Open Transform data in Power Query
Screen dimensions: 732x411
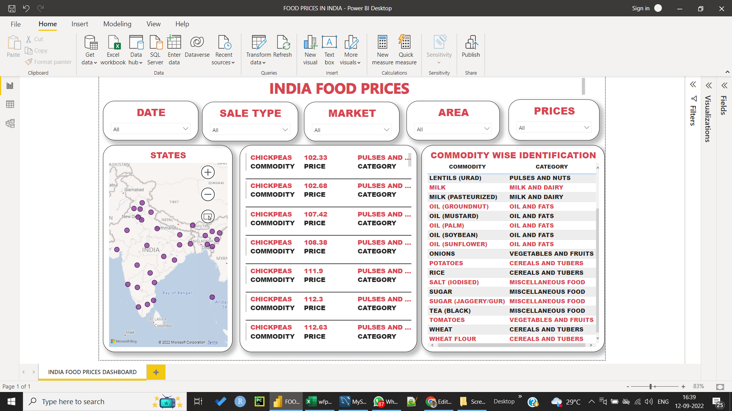click(258, 49)
